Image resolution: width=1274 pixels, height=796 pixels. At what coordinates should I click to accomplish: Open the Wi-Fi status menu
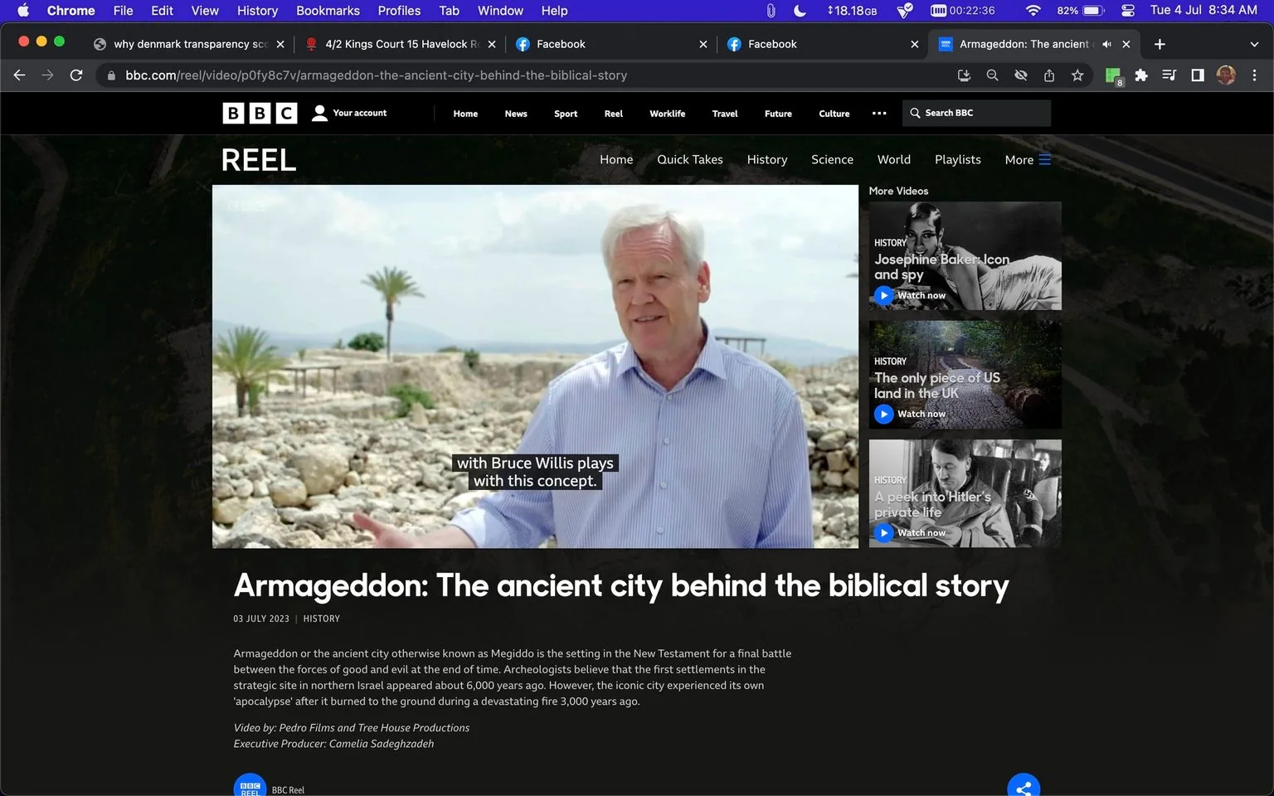1033,11
